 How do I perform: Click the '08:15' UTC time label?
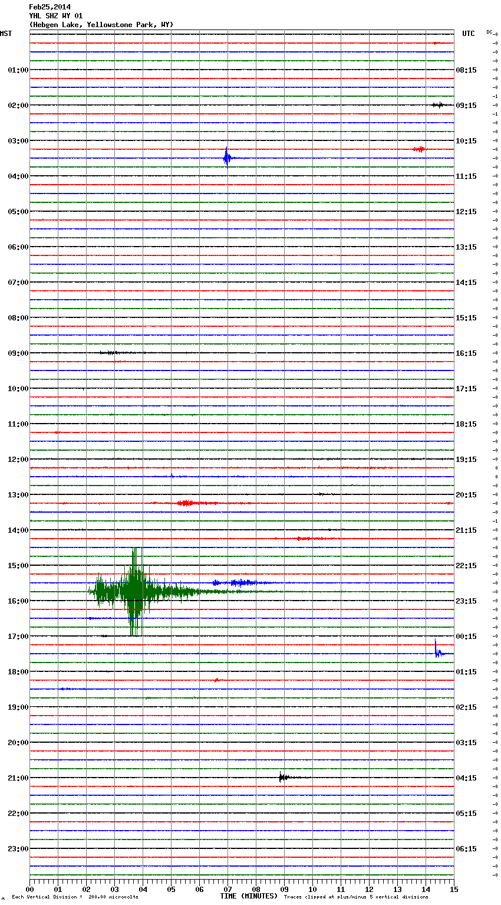pos(466,70)
